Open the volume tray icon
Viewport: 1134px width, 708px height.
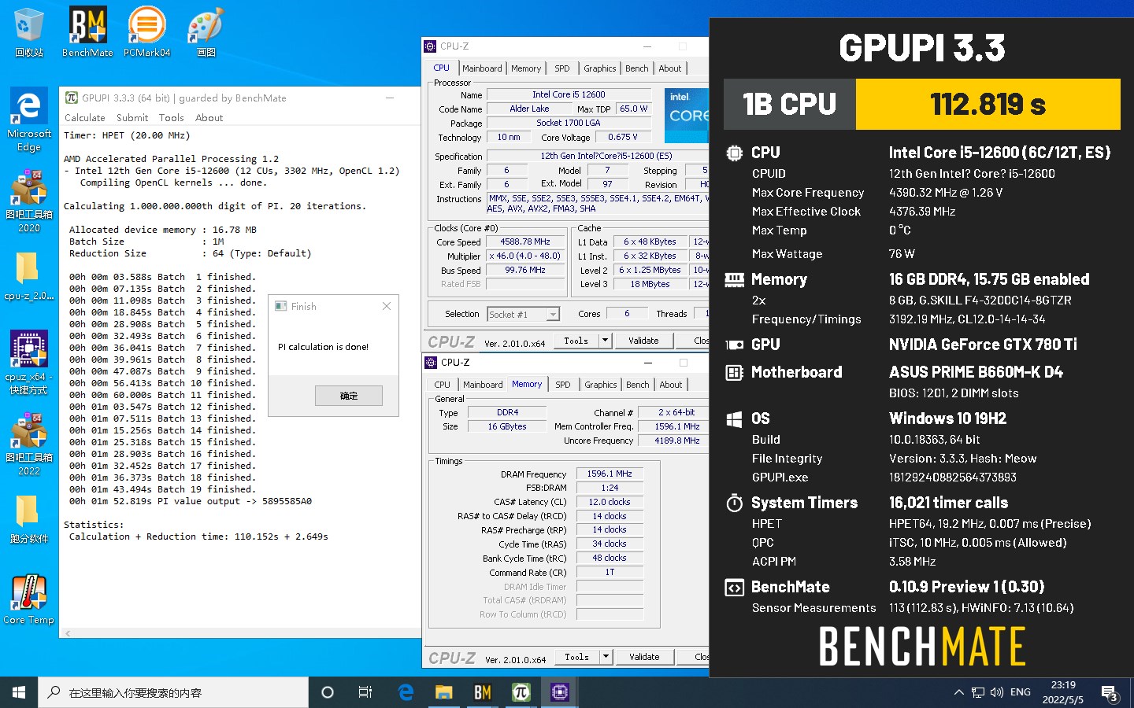coord(997,692)
